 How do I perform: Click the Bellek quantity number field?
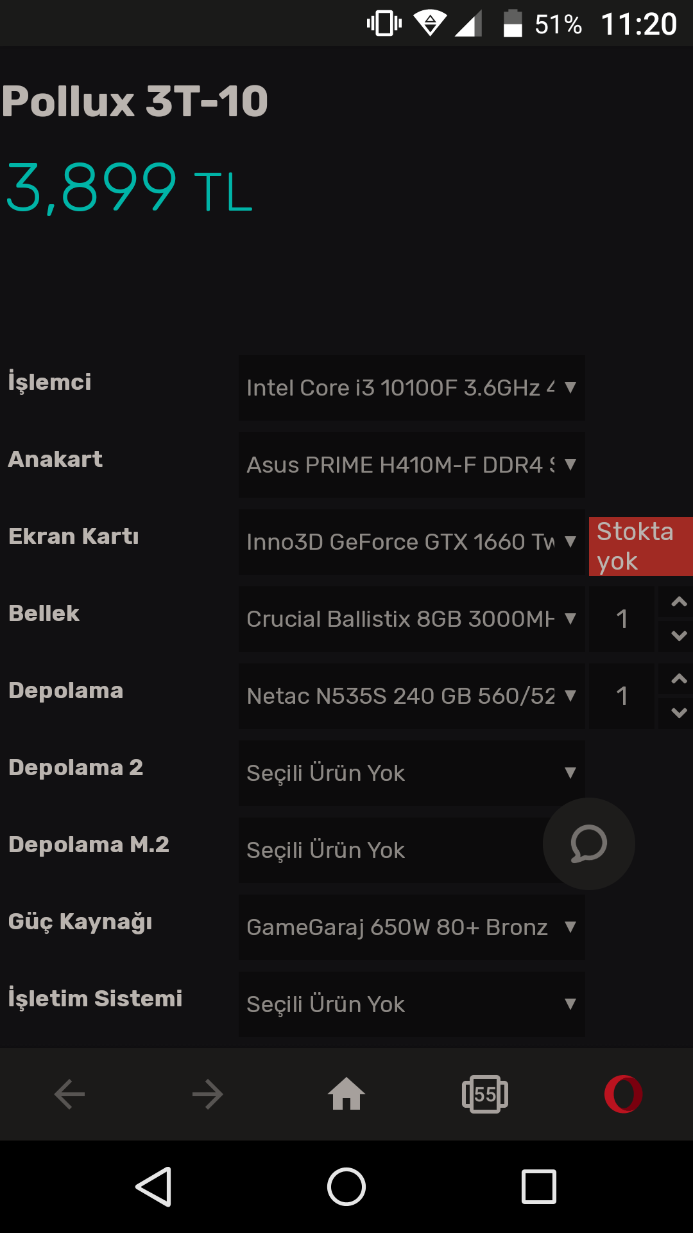click(621, 619)
